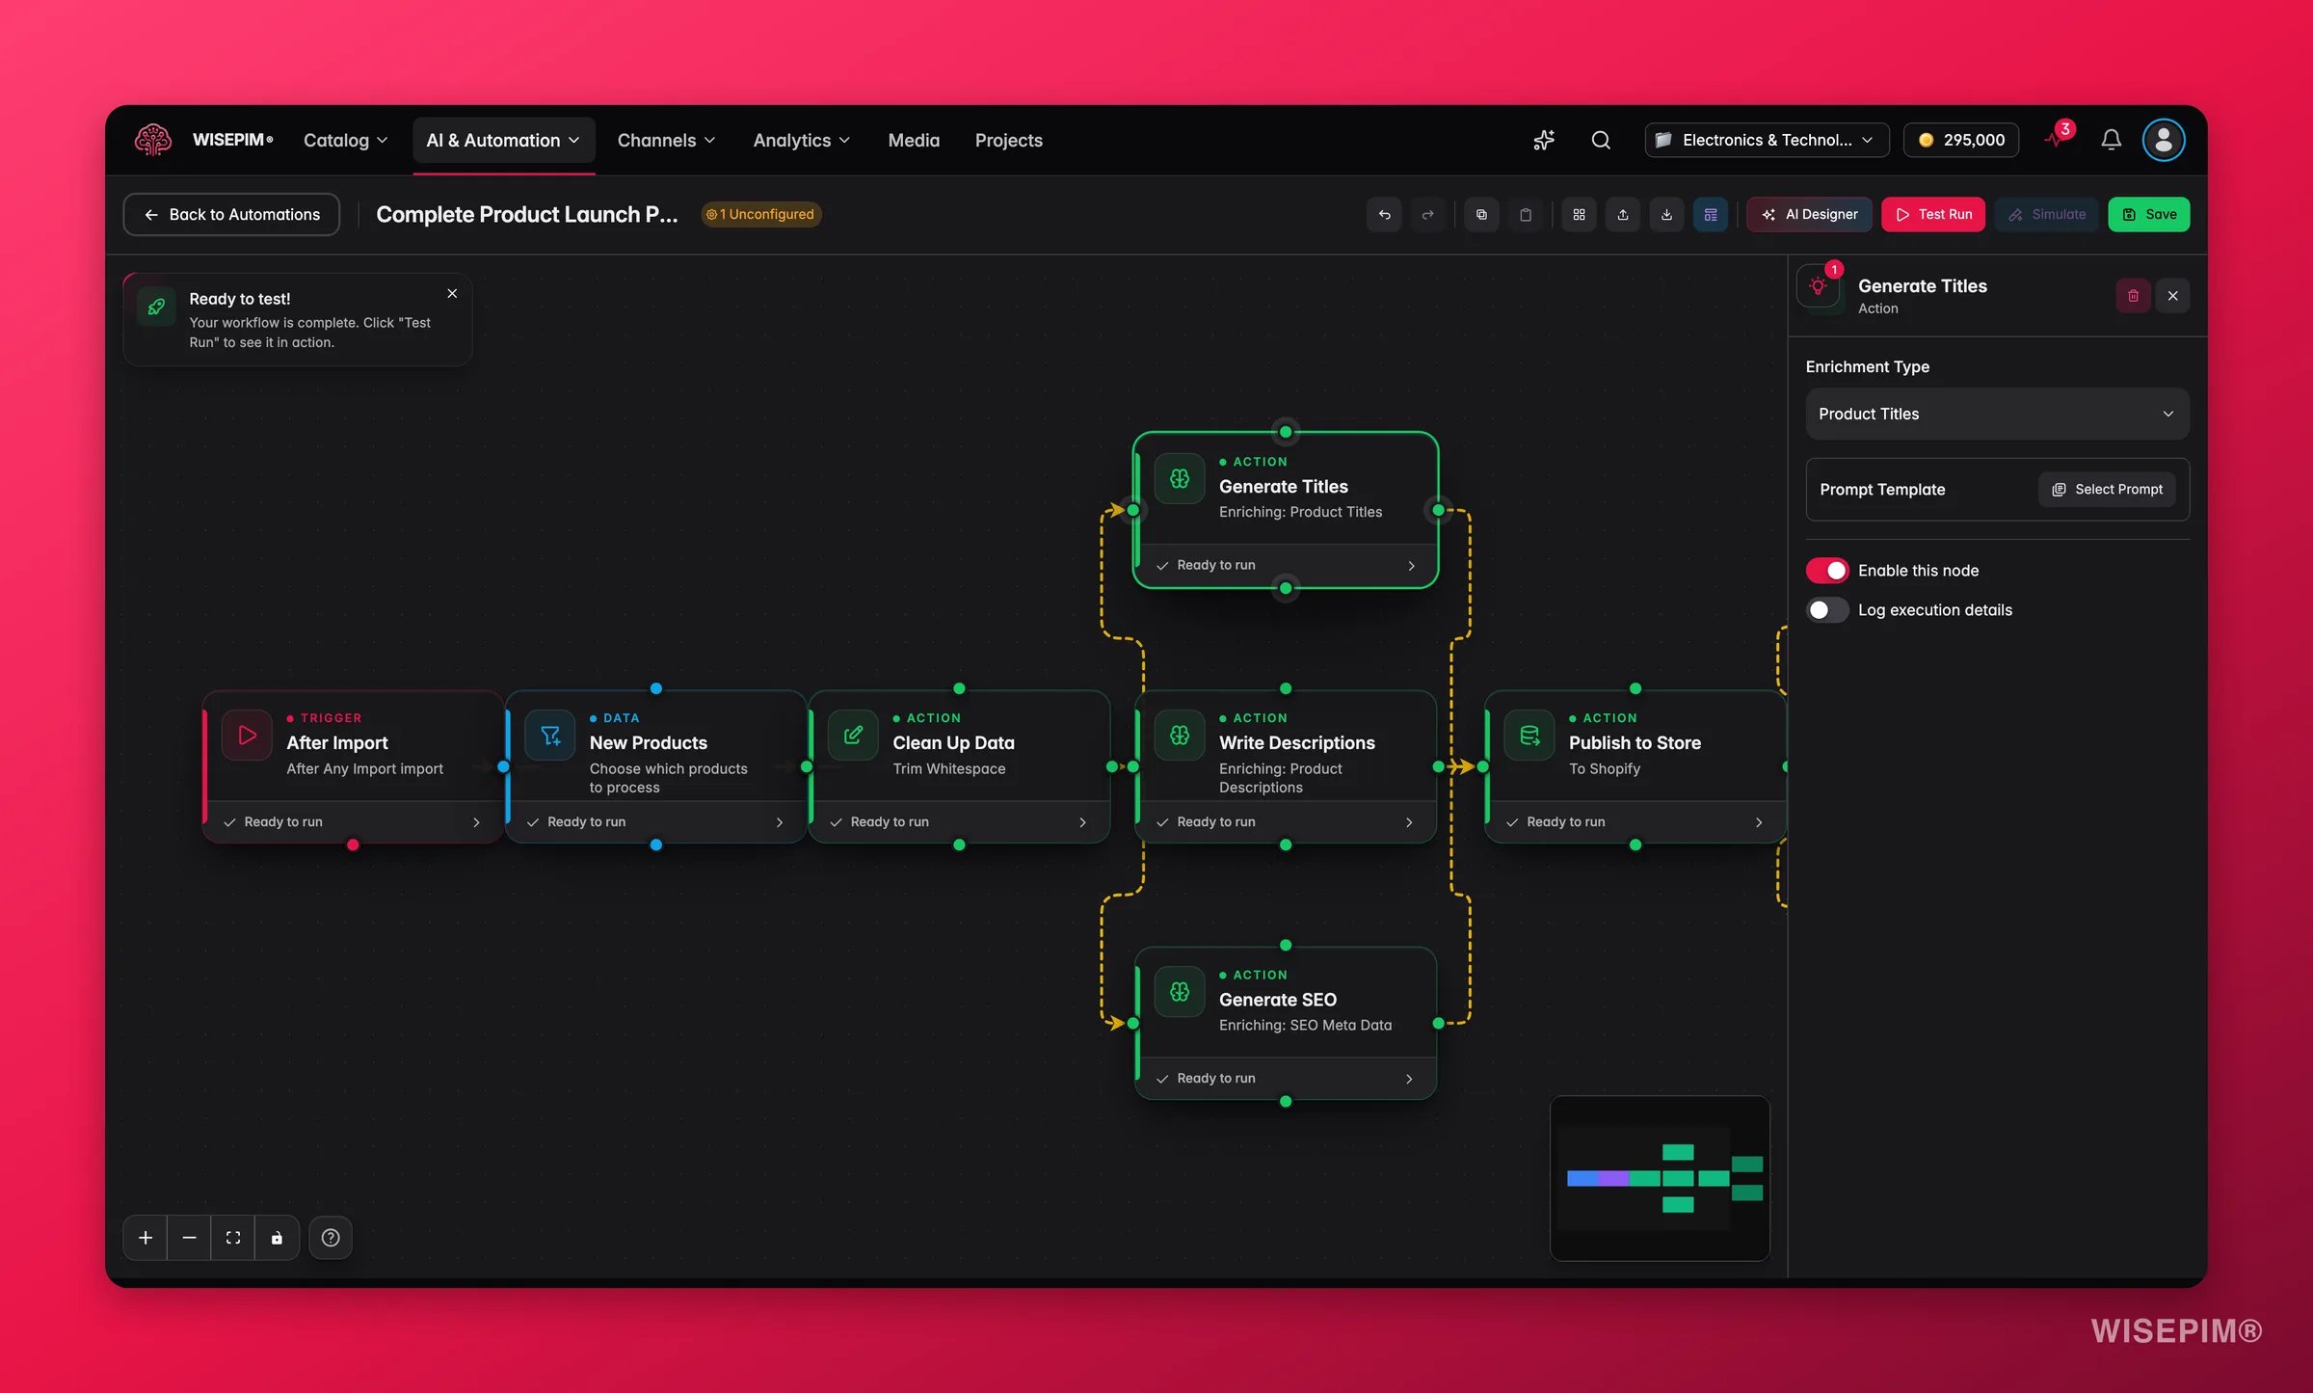Expand the Channels menu
This screenshot has height=1393, width=2313.
[x=666, y=140]
